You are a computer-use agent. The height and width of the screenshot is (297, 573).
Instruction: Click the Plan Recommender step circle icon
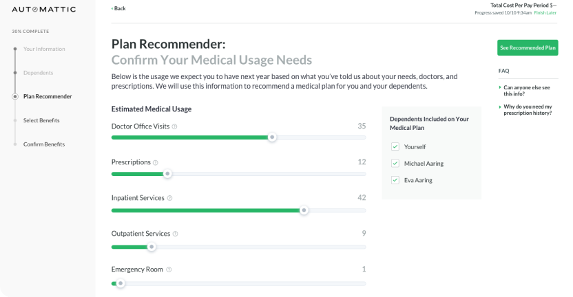pos(14,97)
